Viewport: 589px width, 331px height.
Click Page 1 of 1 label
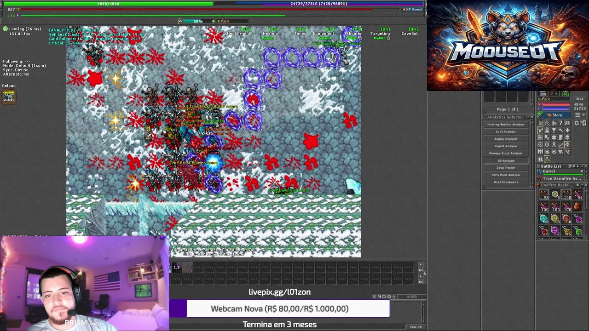pos(508,109)
